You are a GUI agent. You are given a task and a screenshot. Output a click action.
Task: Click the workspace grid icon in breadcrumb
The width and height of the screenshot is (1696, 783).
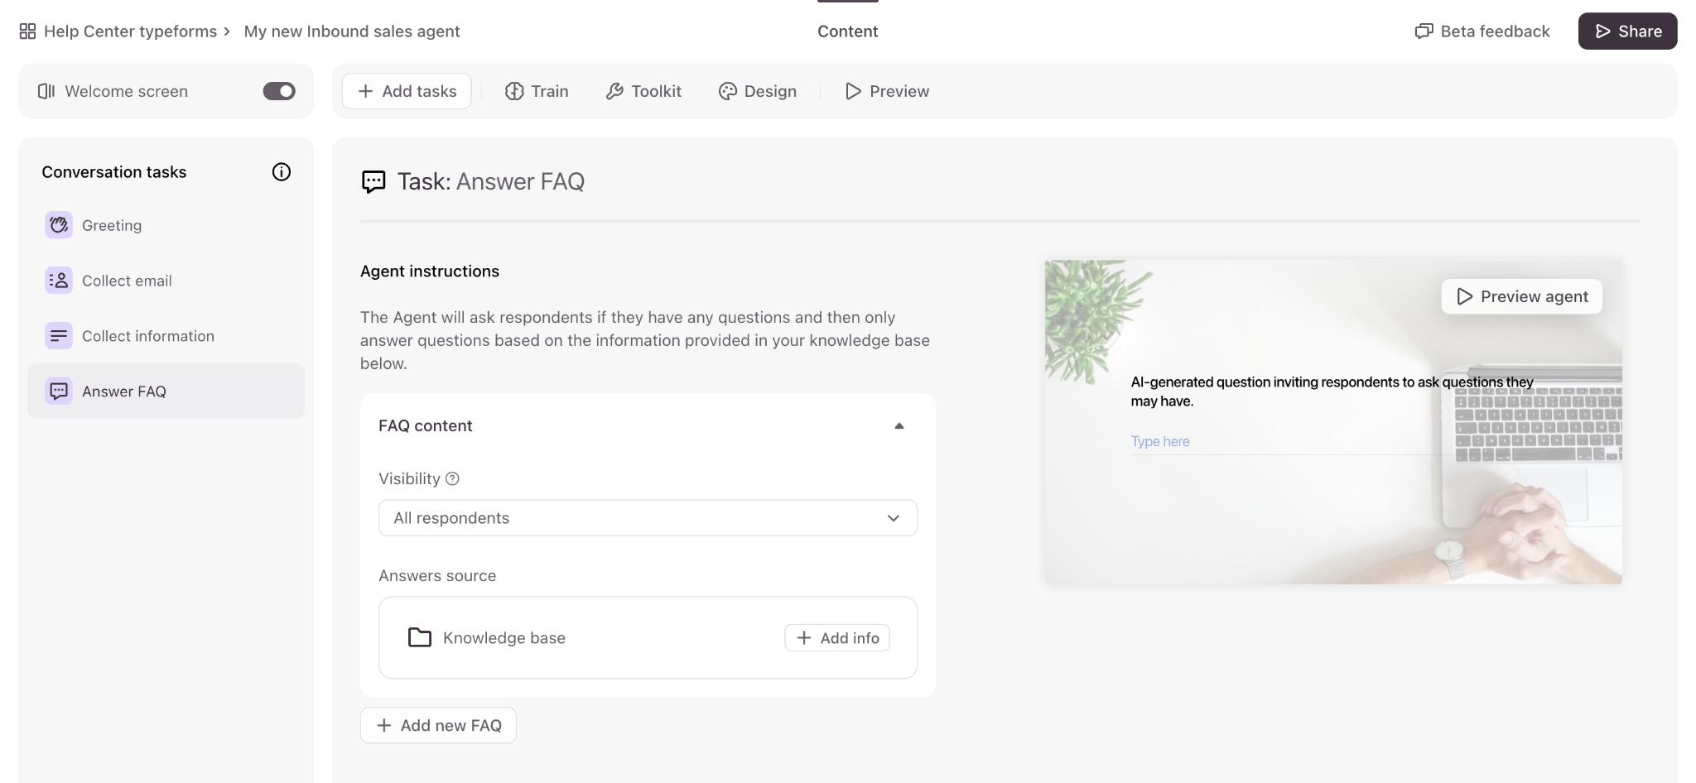click(27, 31)
